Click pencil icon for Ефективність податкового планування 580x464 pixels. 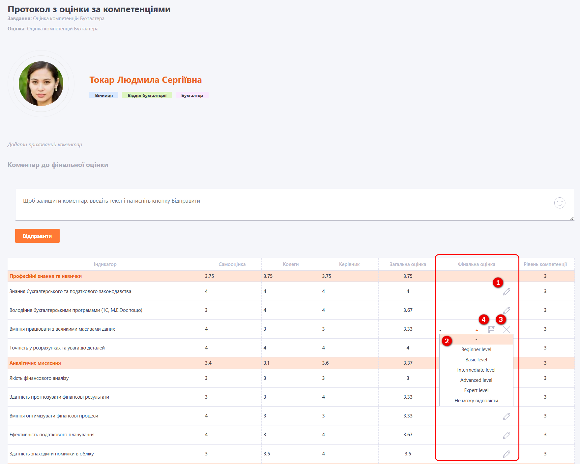tap(507, 435)
